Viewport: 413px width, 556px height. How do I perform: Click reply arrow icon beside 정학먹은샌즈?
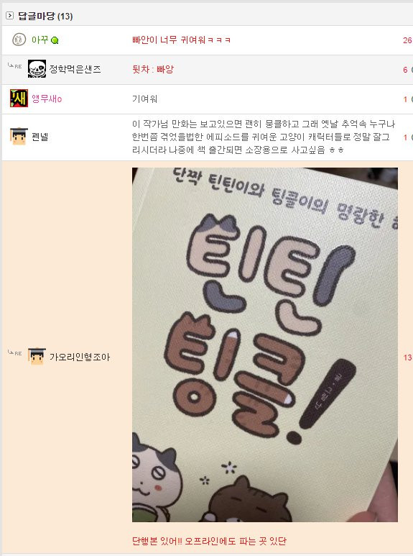point(15,66)
